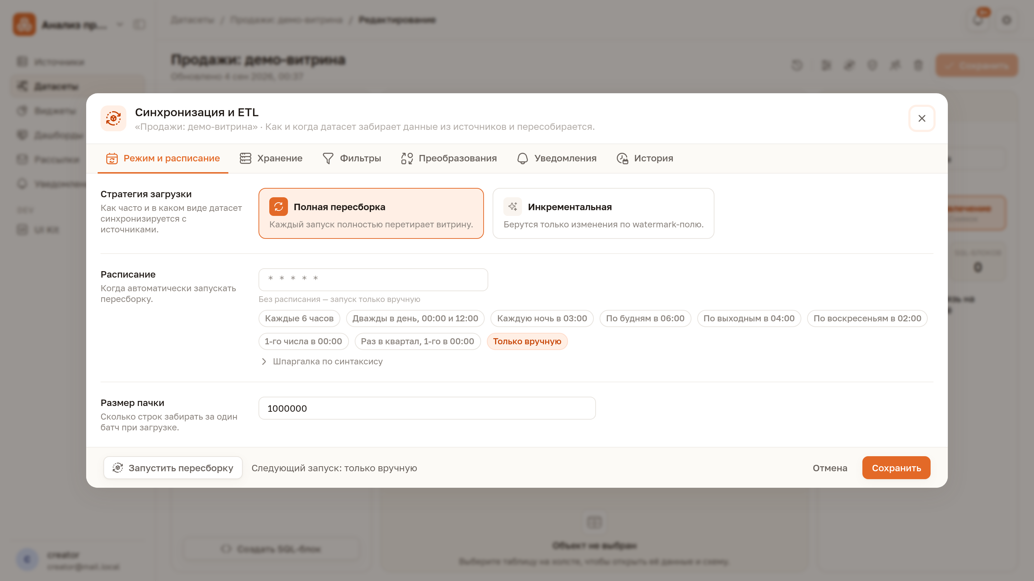Show the История tab
This screenshot has width=1034, height=581.
pyautogui.click(x=645, y=159)
